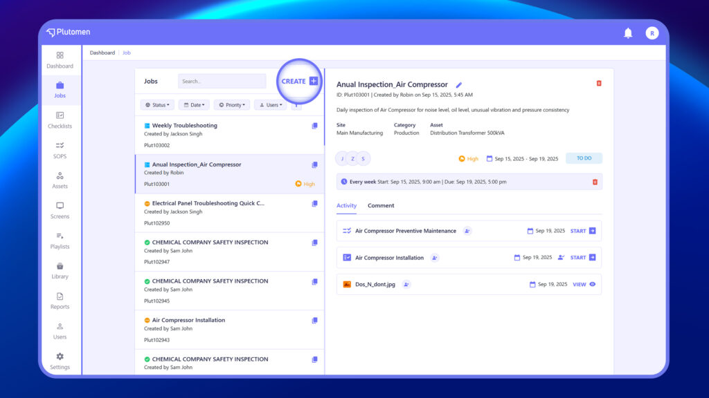Viewport: 709px width, 398px height.
Task: Click the High priority indicator in details
Action: point(469,159)
